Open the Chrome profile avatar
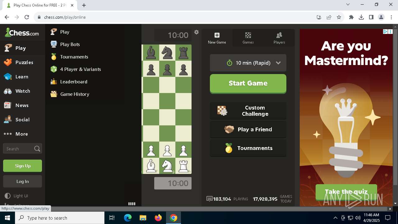This screenshot has height=224, width=398. 381,17
